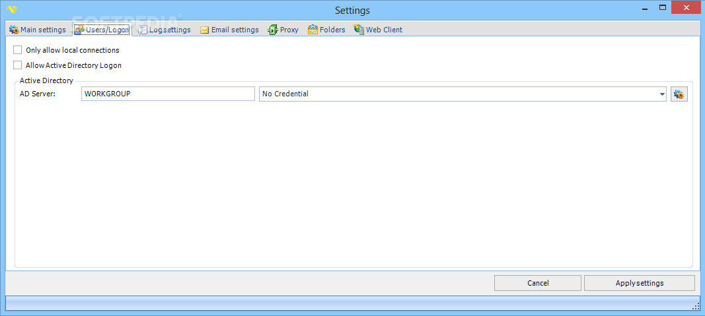Select the Users/Logon tab
Image resolution: width=705 pixels, height=316 pixels.
tap(102, 30)
